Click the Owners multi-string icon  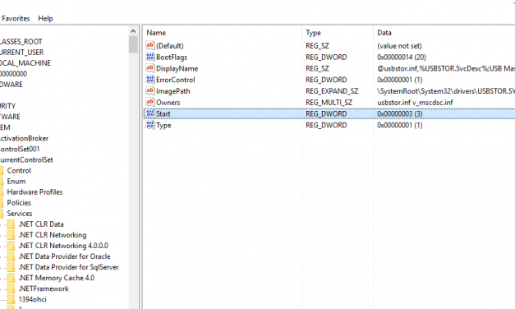[x=150, y=102]
